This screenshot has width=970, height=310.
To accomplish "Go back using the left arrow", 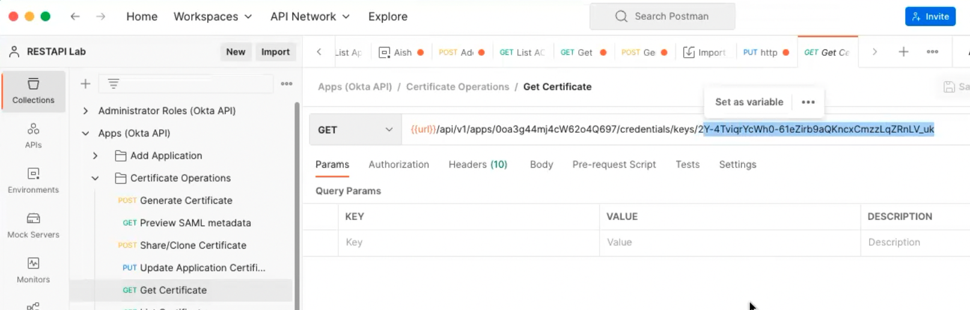I will coord(75,17).
